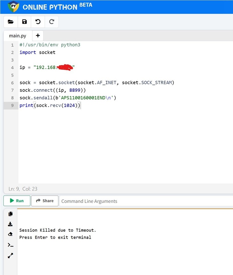Download the terminal output
The height and width of the screenshot is (275, 233).
[x=10, y=224]
